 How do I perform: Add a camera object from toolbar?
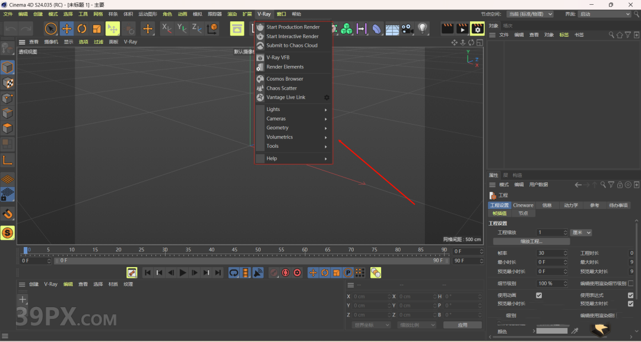coord(407,28)
